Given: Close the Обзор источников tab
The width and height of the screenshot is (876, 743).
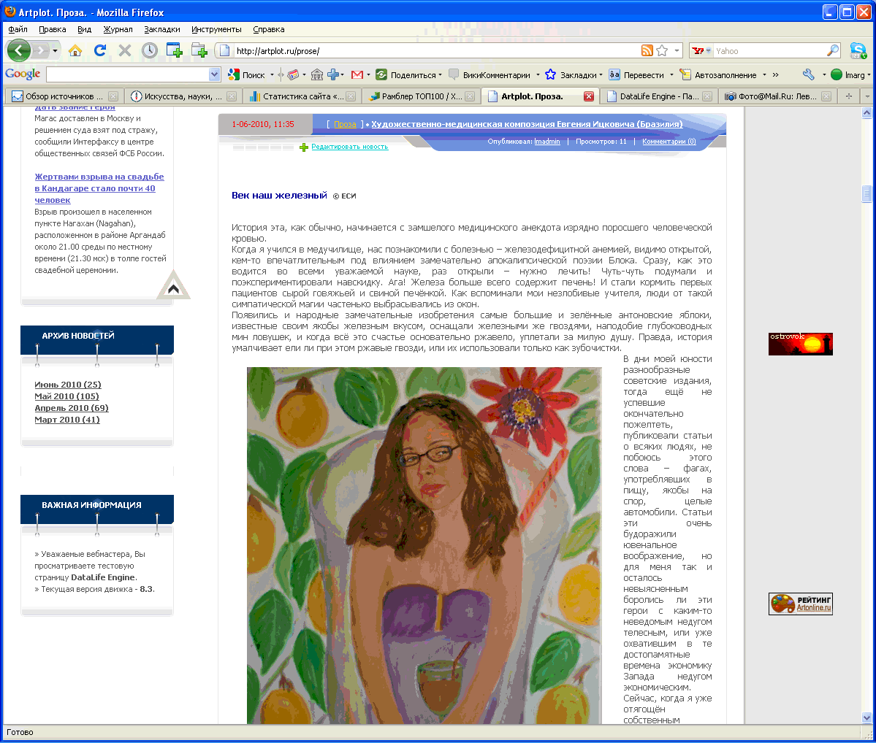Looking at the screenshot, I should point(113,96).
